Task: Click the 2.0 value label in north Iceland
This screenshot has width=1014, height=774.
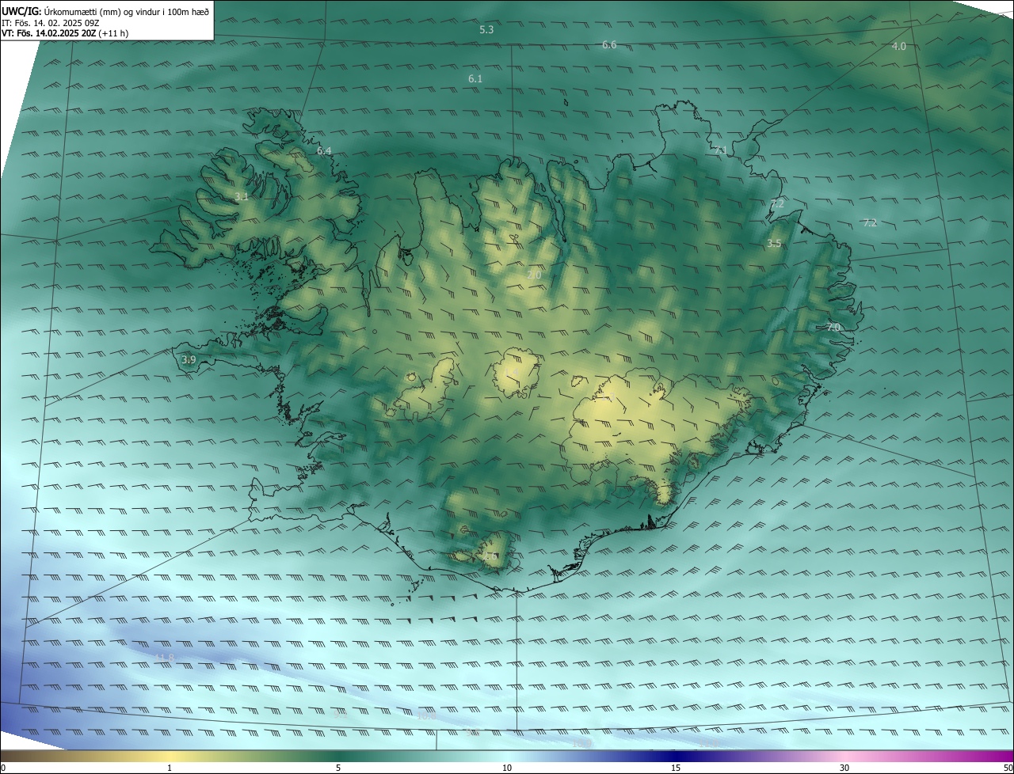Action: click(534, 275)
